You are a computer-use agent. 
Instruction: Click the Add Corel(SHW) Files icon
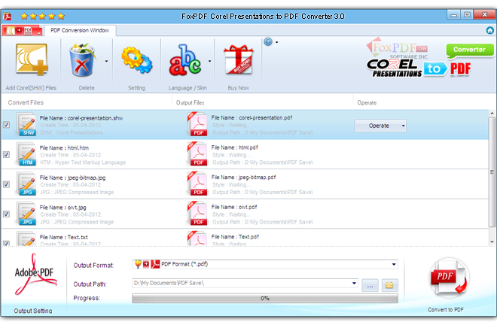tap(32, 59)
